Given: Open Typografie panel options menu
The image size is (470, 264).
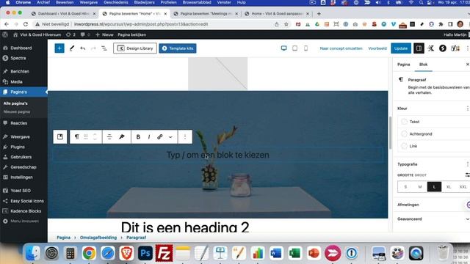Looking at the screenshot, I should [467, 164].
